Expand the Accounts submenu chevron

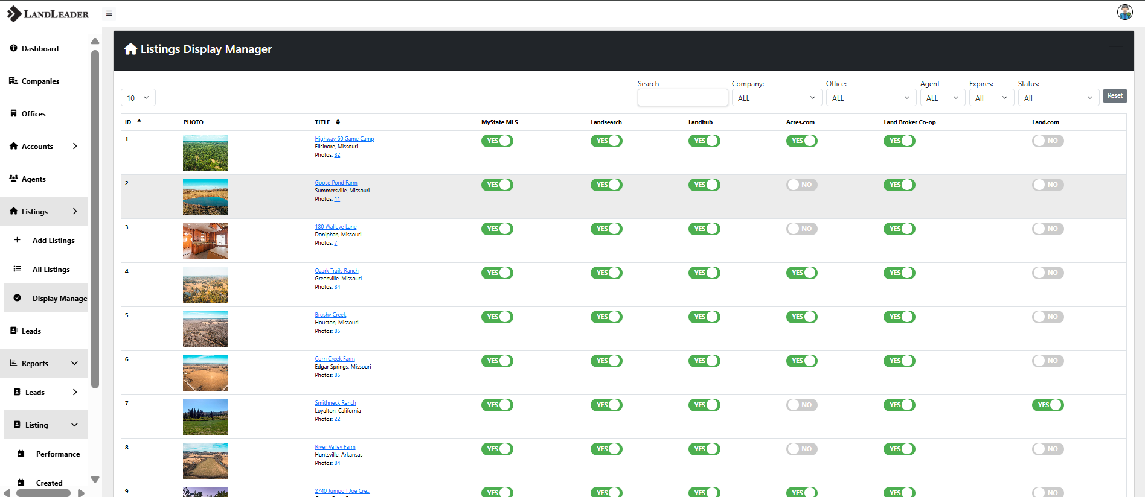pyautogui.click(x=75, y=146)
